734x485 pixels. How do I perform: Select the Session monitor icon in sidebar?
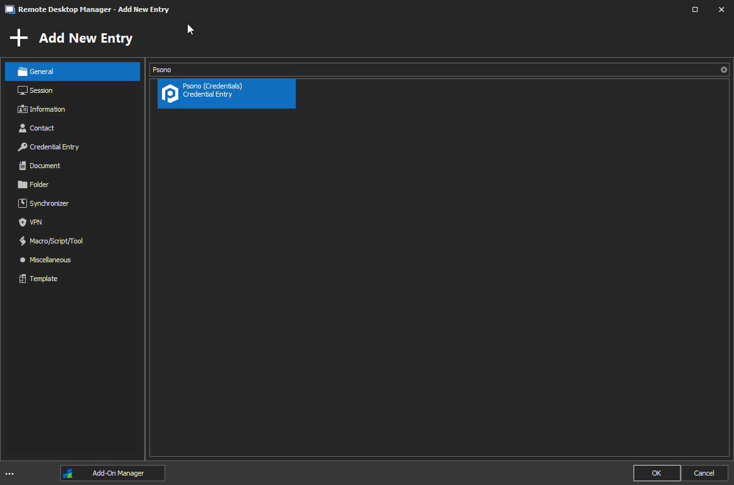coord(21,90)
